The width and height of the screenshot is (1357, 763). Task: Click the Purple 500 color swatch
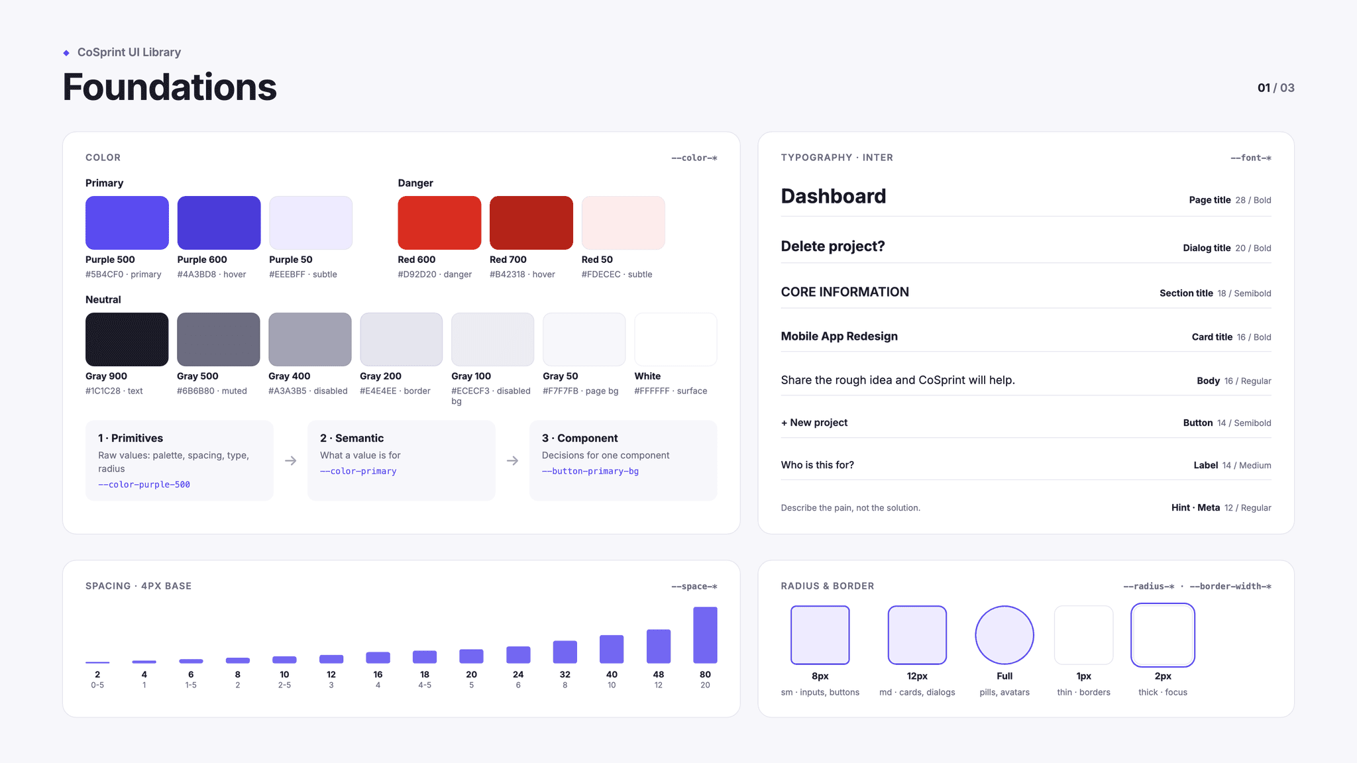(x=127, y=223)
